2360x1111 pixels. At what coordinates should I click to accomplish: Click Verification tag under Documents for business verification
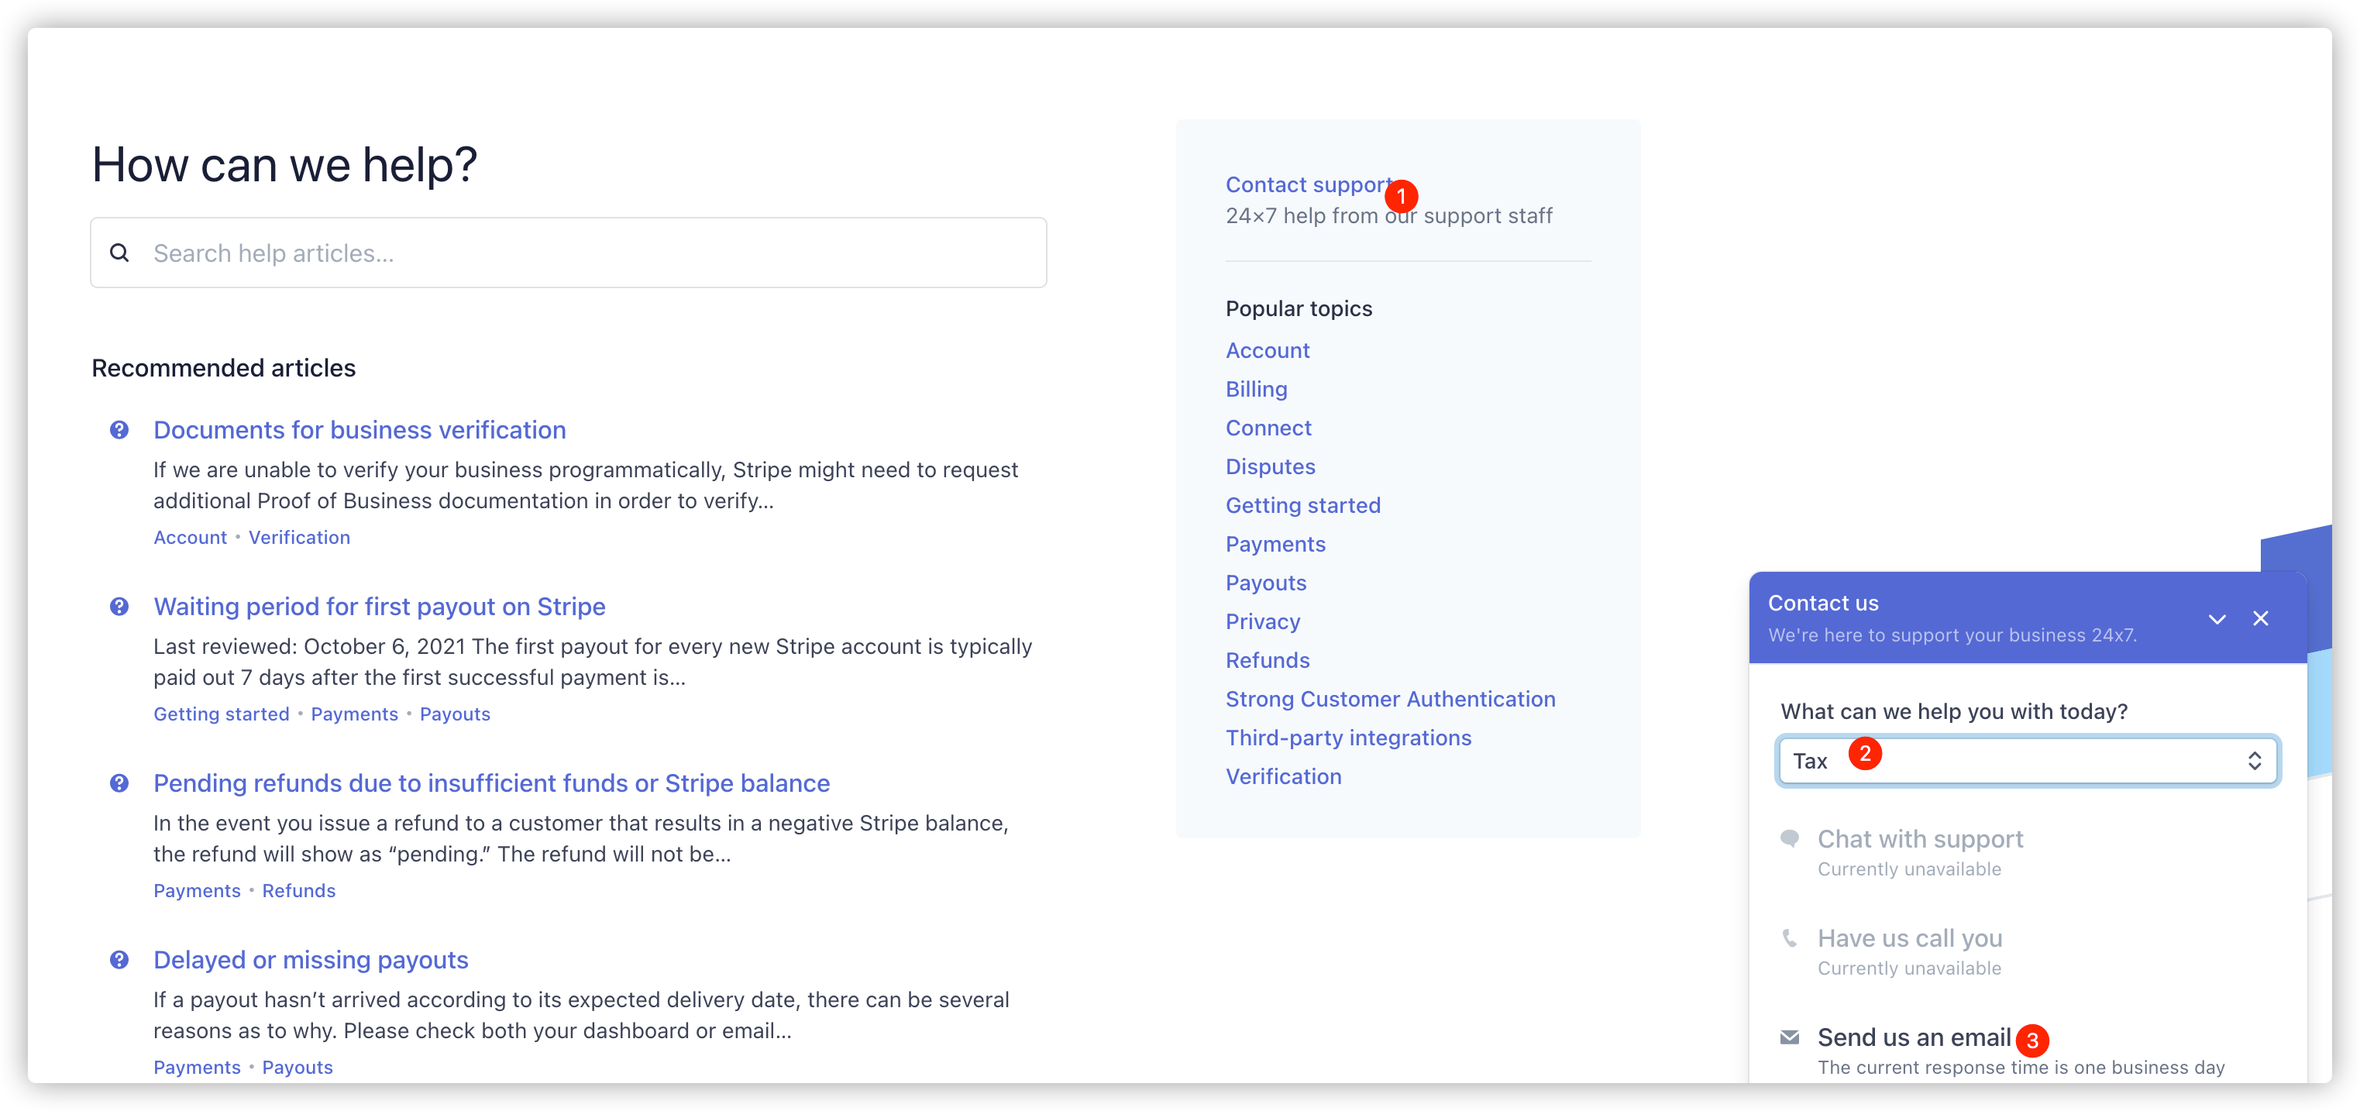tap(300, 538)
